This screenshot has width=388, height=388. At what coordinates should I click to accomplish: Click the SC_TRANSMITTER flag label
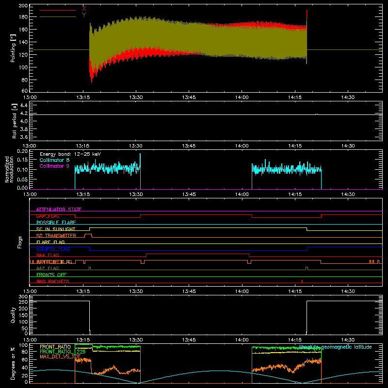tap(56, 236)
